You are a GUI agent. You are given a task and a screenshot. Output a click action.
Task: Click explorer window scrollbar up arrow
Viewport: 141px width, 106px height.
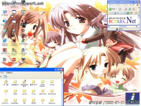[62, 80]
